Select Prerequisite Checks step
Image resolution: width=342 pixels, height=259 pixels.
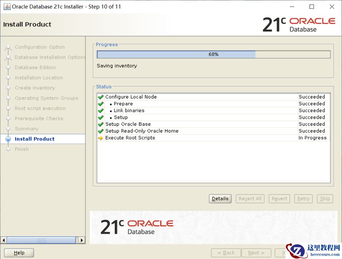click(39, 118)
